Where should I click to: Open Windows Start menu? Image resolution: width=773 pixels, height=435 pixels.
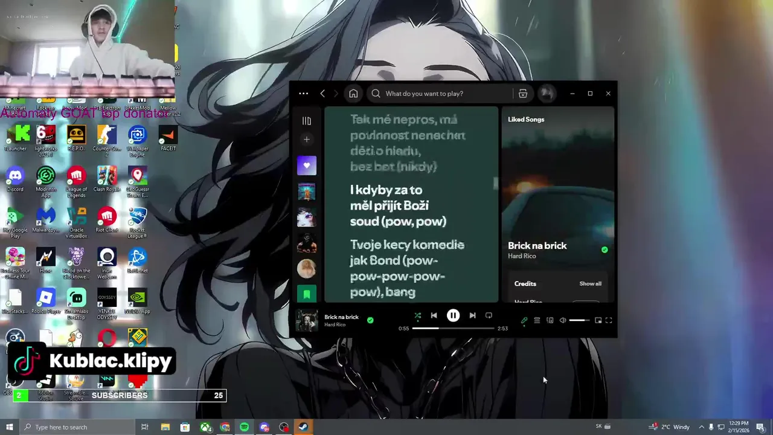click(9, 427)
